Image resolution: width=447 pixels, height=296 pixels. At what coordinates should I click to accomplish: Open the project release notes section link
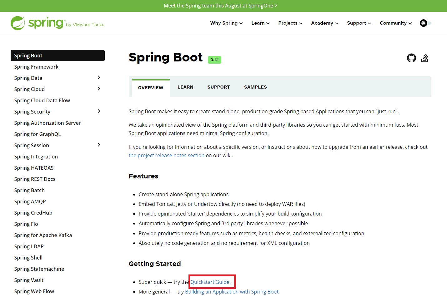click(x=167, y=155)
